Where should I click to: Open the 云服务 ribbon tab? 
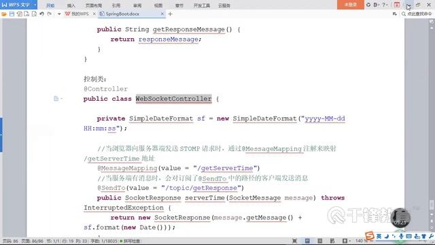(x=224, y=5)
